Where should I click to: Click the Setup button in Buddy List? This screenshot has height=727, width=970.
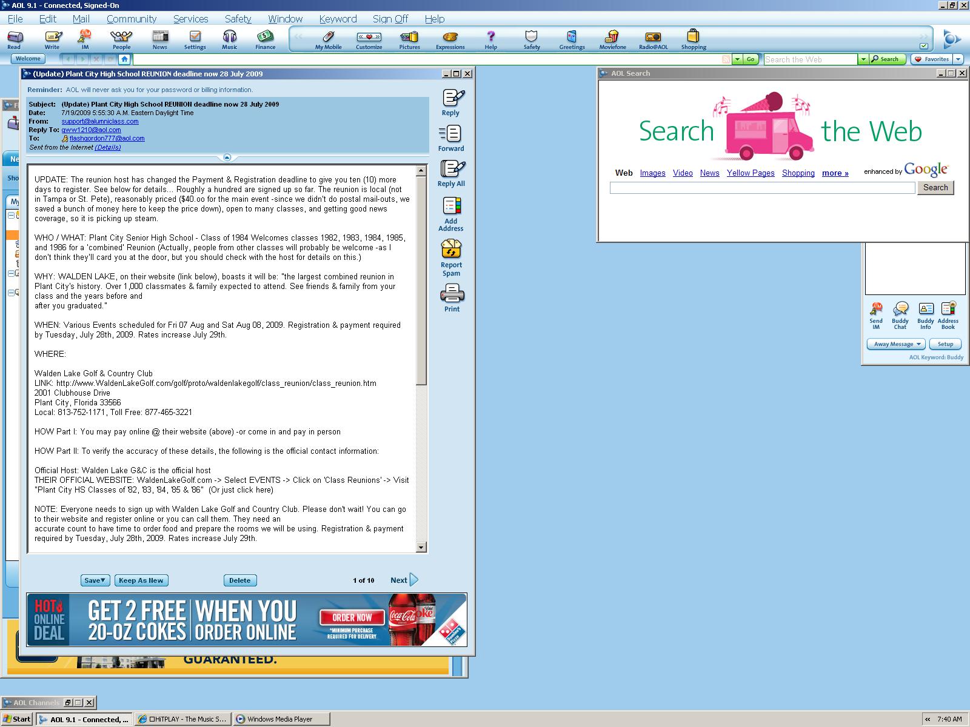[946, 344]
